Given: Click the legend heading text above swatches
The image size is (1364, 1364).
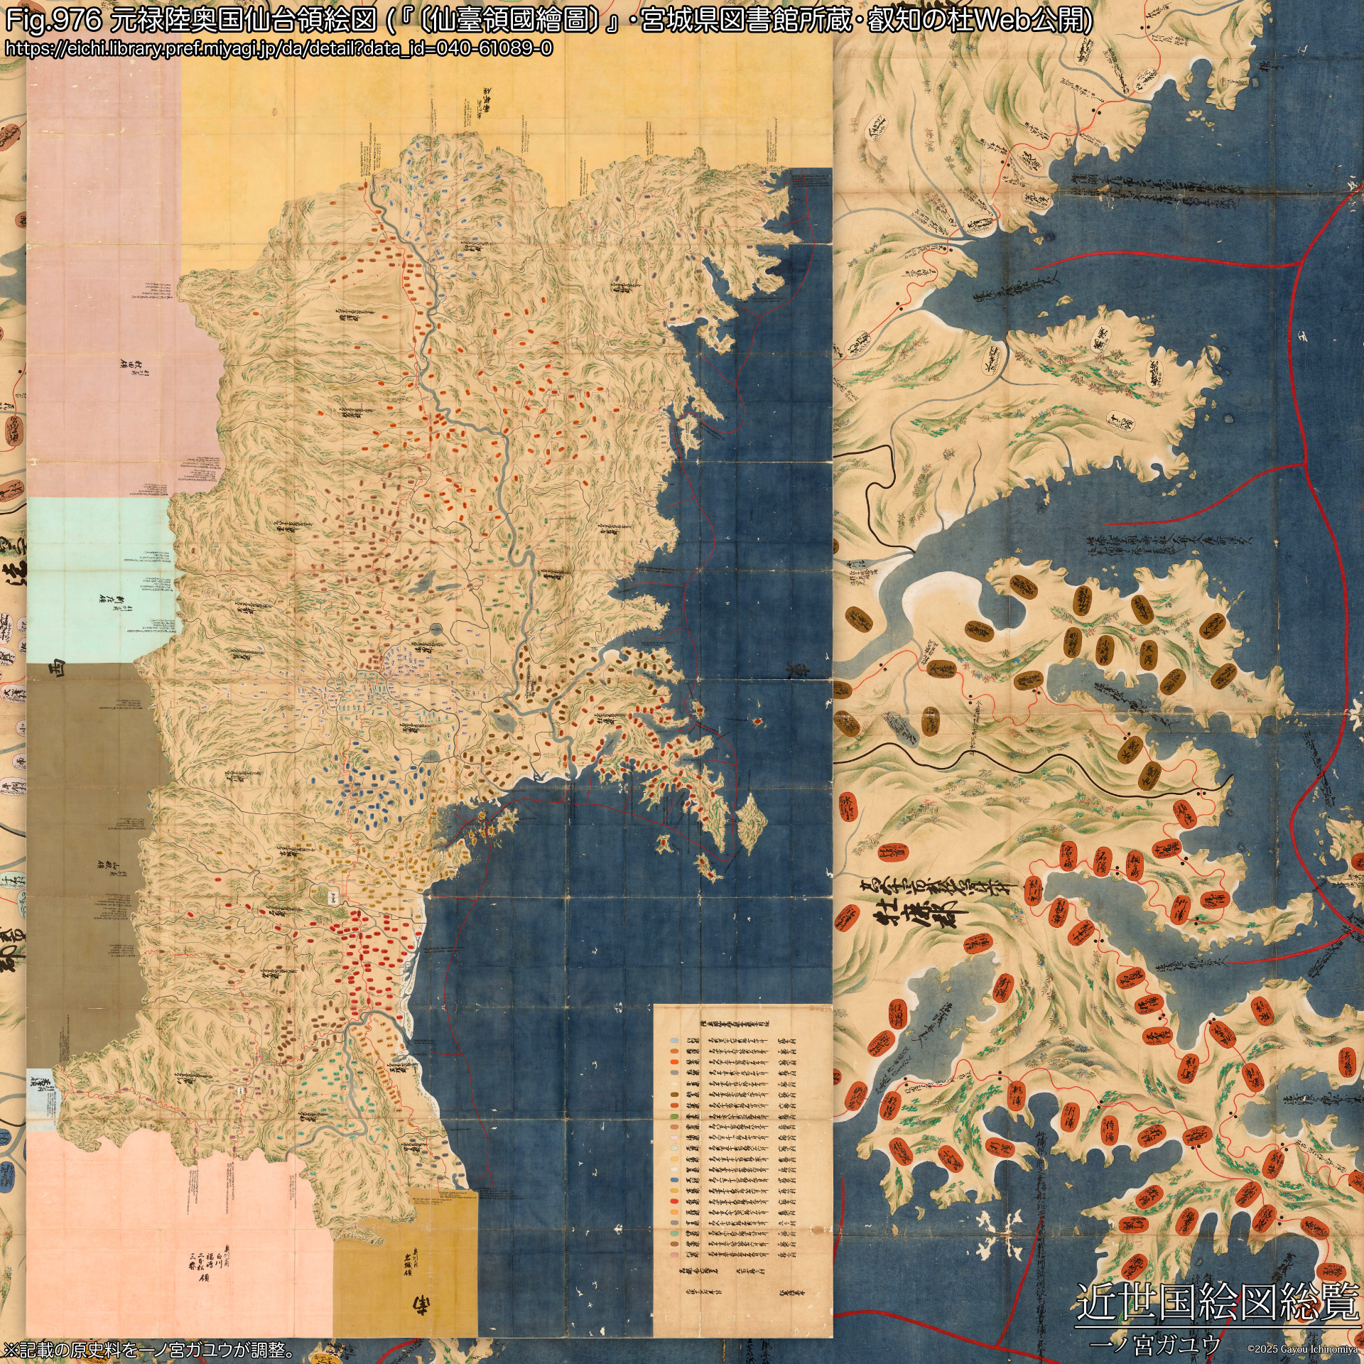Looking at the screenshot, I should point(735,1024).
